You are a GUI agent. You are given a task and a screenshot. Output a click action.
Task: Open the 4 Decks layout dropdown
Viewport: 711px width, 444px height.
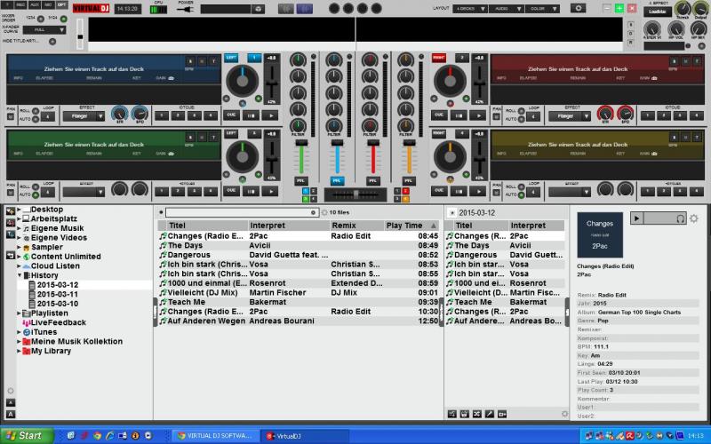point(470,9)
